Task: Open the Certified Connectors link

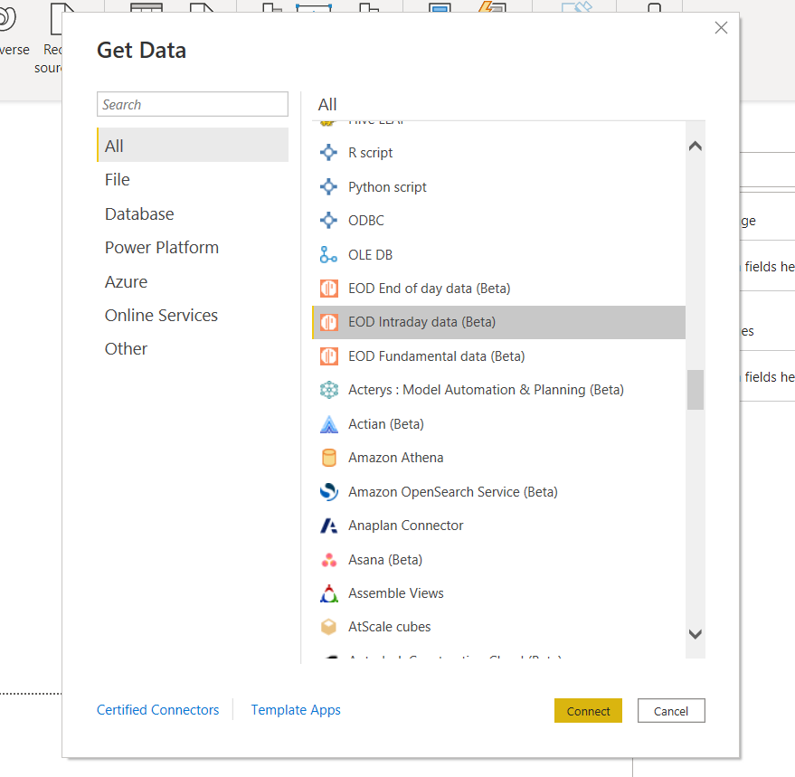Action: tap(157, 709)
